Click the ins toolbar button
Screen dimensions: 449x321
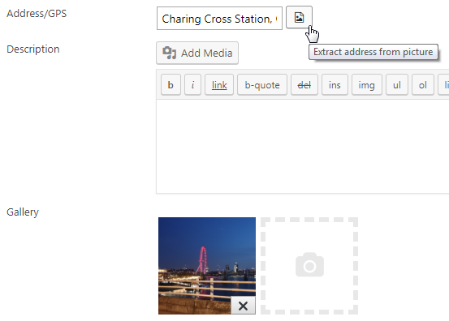(335, 84)
